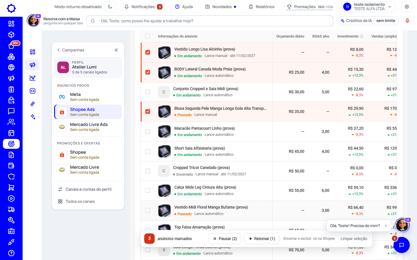Open Créditos de IA button
The height and width of the screenshot is (260, 417).
click(x=368, y=21)
